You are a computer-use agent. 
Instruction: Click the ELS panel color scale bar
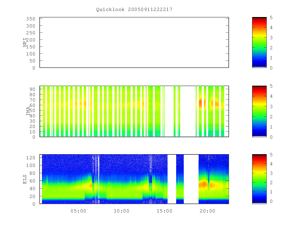259,179
